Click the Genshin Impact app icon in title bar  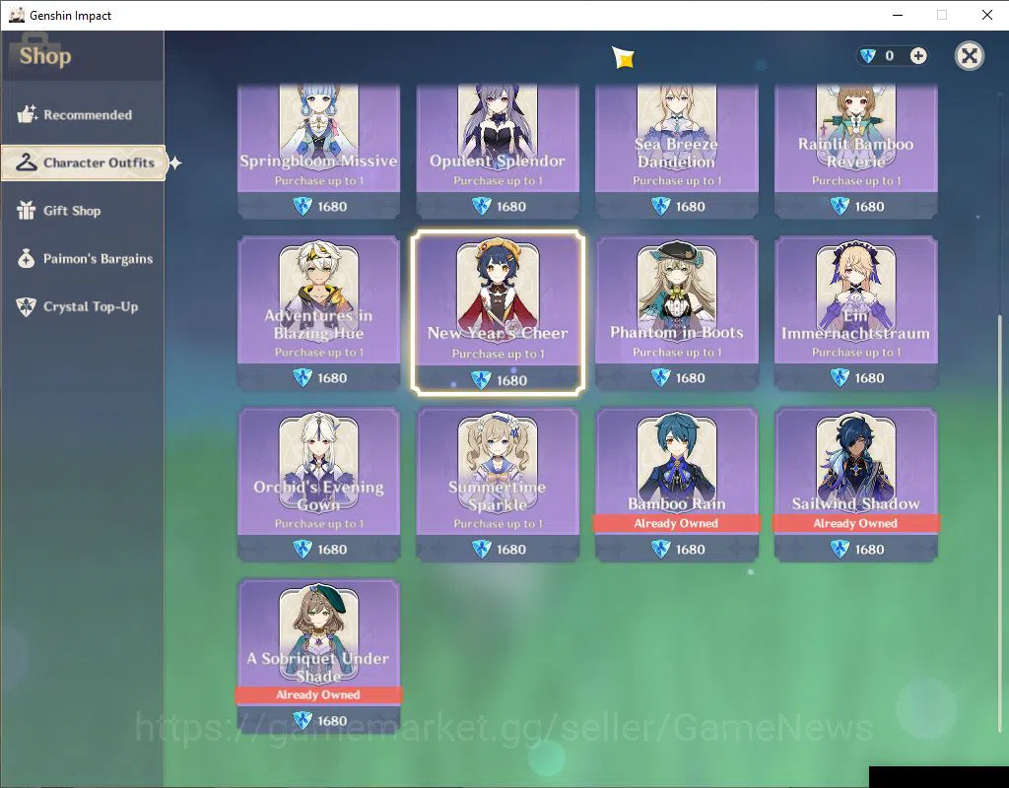tap(16, 15)
